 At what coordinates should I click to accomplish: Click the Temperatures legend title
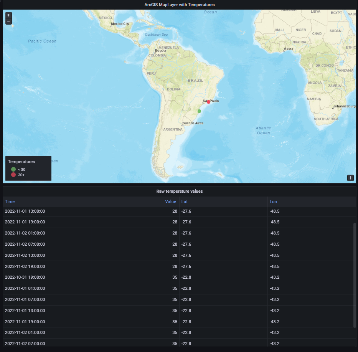pyautogui.click(x=21, y=162)
